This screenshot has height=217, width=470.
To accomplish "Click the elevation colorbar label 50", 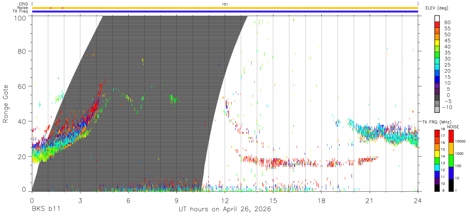I will pyautogui.click(x=447, y=34).
